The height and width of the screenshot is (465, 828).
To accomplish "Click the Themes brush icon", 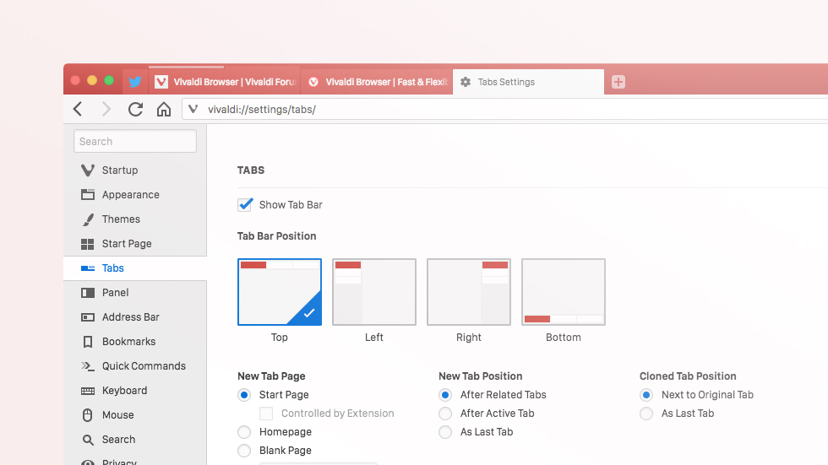I will click(88, 219).
